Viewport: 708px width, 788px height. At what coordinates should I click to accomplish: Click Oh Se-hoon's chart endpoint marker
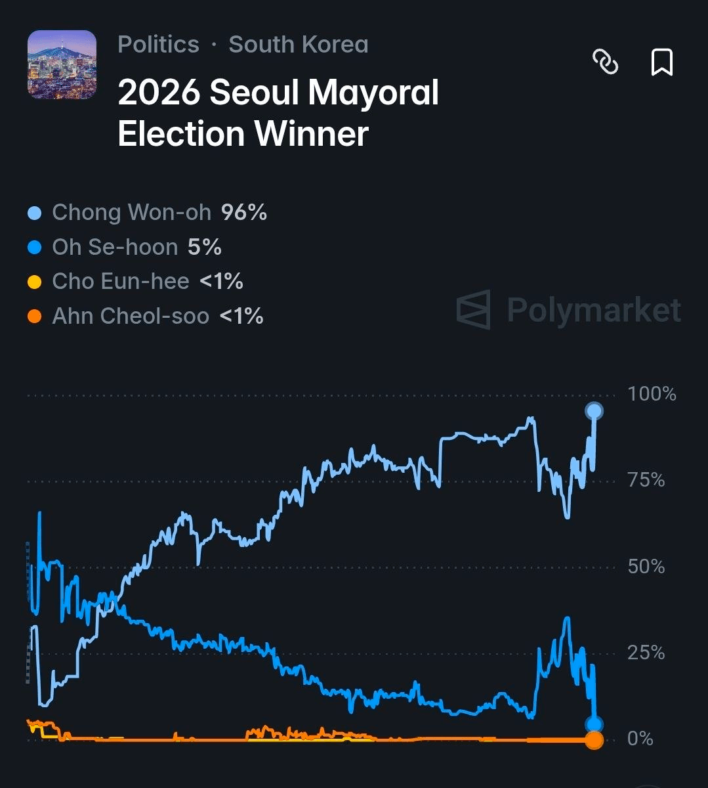[594, 725]
